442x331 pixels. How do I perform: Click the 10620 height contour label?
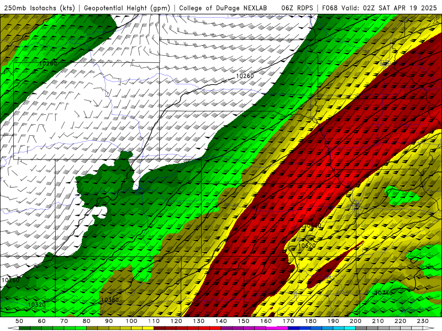pyautogui.click(x=307, y=245)
